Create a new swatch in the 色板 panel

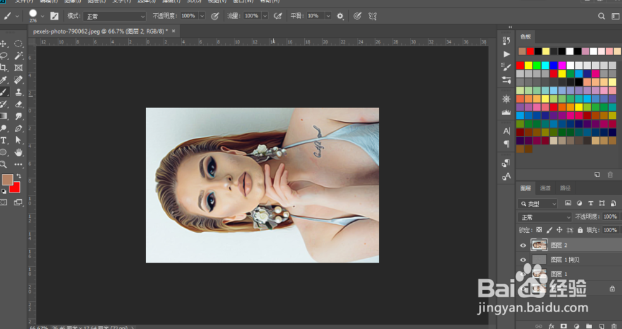(597, 174)
